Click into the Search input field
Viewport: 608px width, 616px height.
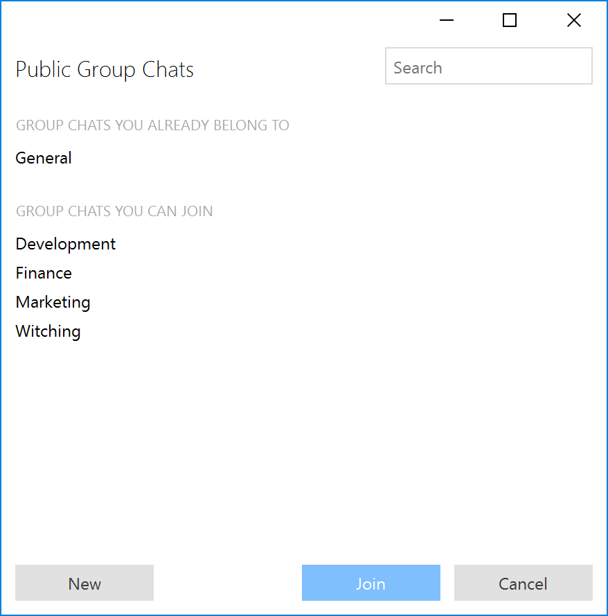pyautogui.click(x=489, y=66)
